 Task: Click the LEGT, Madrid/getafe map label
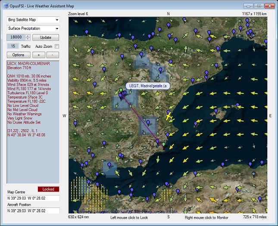[x=148, y=86]
